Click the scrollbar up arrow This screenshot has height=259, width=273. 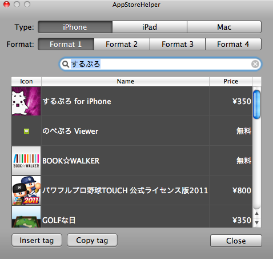coord(256,213)
